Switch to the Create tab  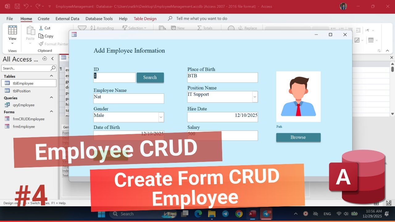44,18
